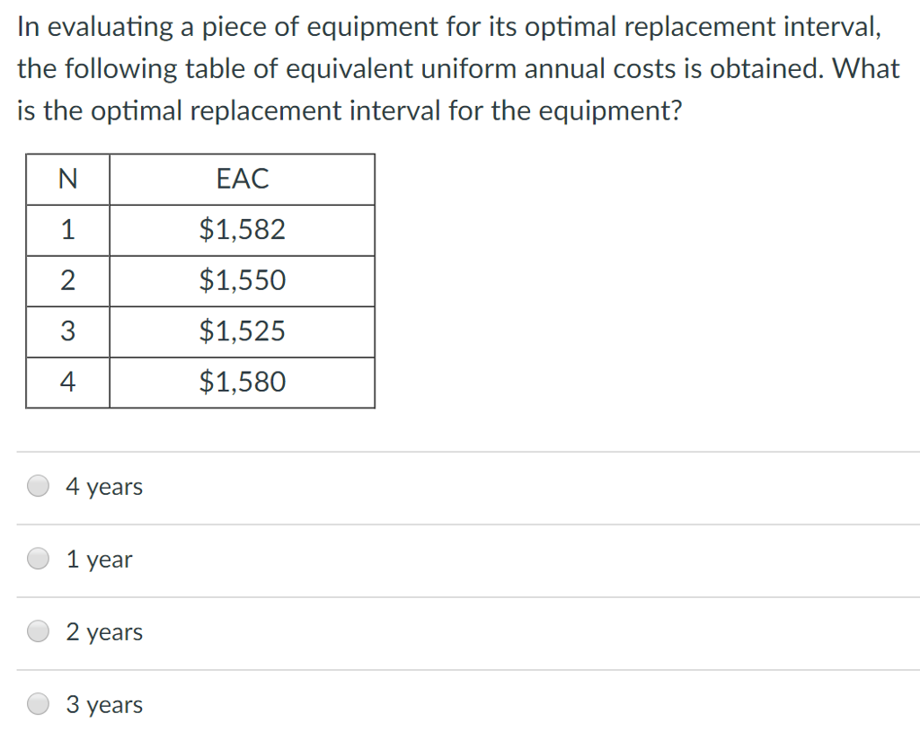920x740 pixels.
Task: Click the $1,550 table cell
Action: pyautogui.click(x=242, y=280)
